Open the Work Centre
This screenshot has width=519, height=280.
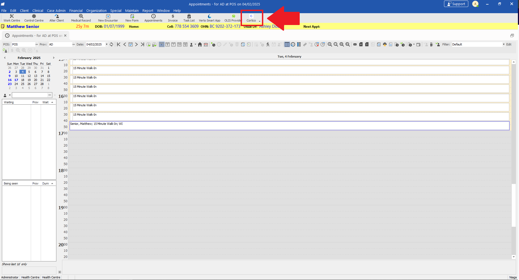[12, 18]
